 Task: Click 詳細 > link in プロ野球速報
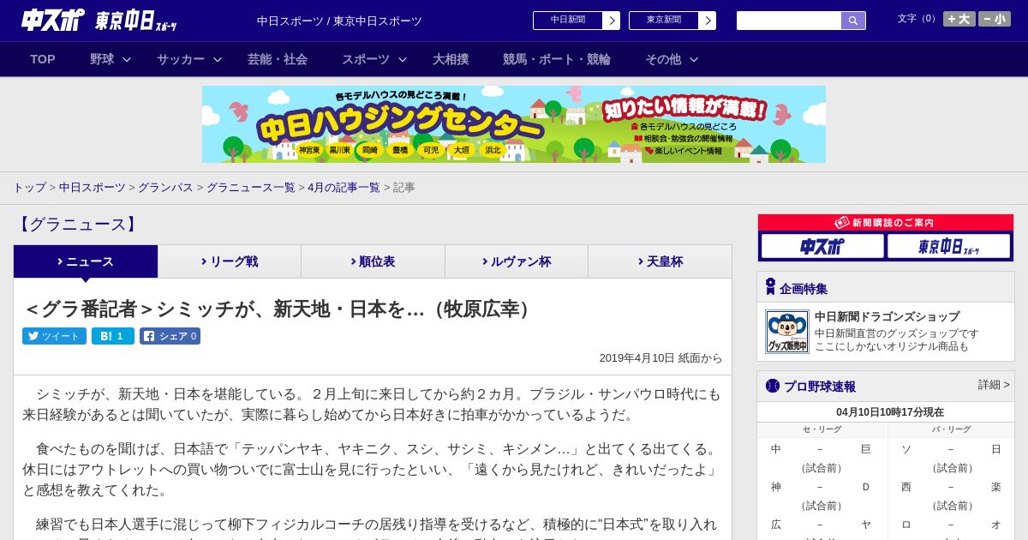pyautogui.click(x=994, y=385)
